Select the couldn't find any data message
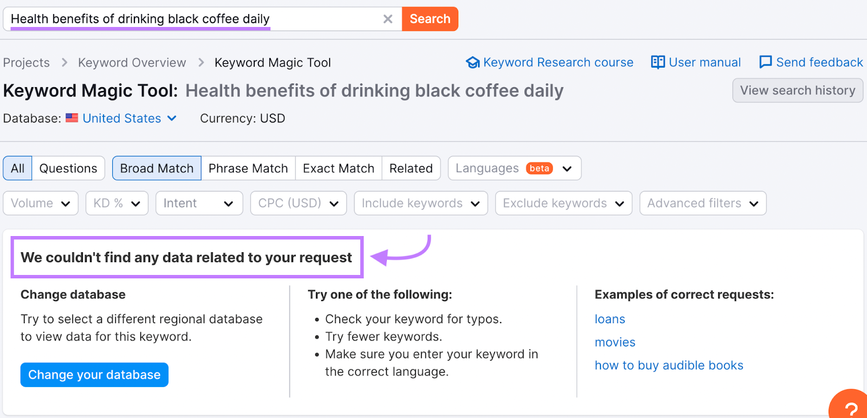 coord(186,257)
